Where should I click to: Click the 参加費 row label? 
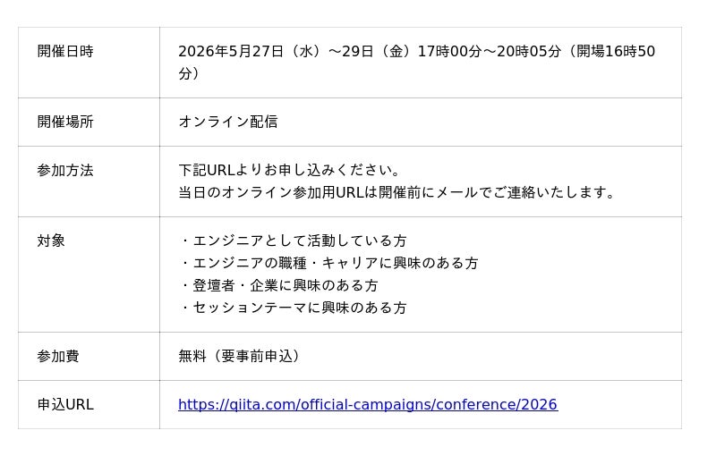(x=58, y=357)
